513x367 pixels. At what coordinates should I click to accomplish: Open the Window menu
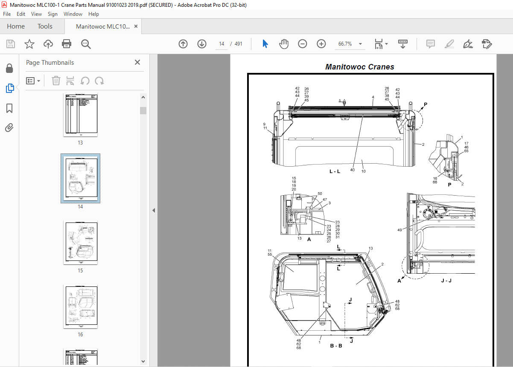tap(73, 14)
